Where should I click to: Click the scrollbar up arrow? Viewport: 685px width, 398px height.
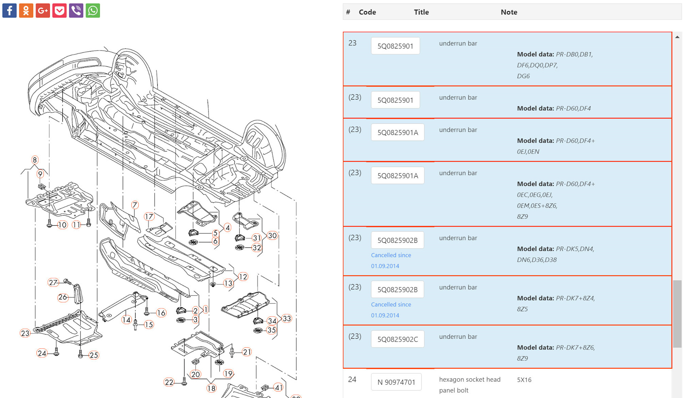(x=677, y=37)
